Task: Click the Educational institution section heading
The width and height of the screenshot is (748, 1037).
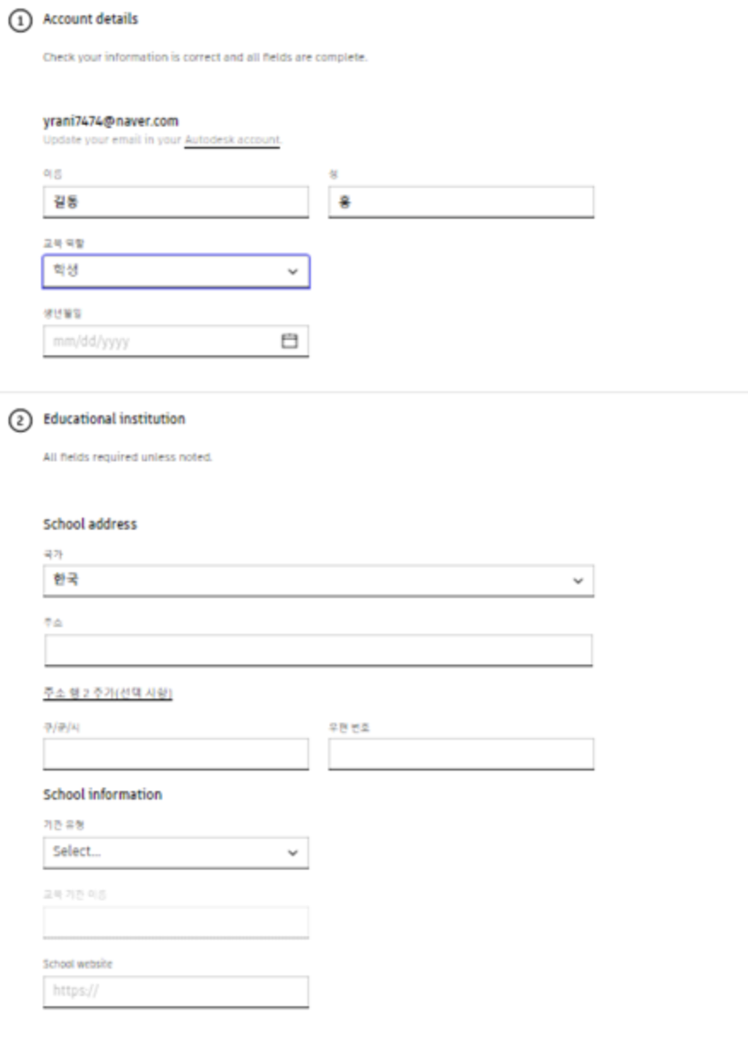Action: pos(114,419)
